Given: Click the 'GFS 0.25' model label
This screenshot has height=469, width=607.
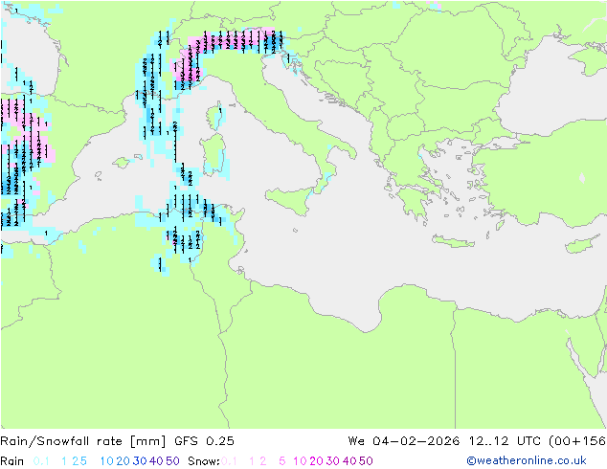Looking at the screenshot, I should [x=204, y=440].
